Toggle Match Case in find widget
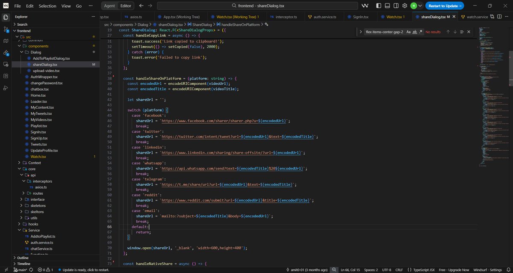Screen dimensions: 513x273 [x=408, y=32]
